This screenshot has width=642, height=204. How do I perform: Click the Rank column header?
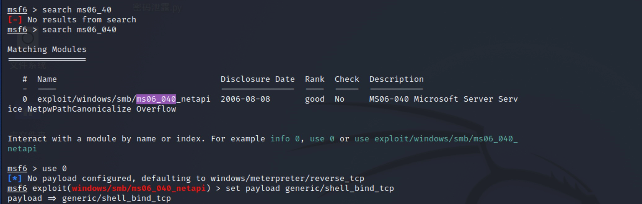pos(314,79)
